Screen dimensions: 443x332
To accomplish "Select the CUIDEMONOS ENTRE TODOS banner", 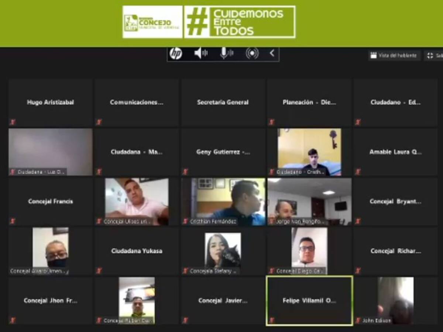I will click(239, 21).
